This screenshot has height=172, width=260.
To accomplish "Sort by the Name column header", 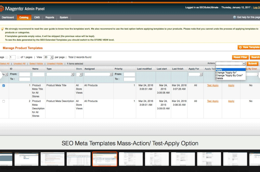I will point(35,69).
